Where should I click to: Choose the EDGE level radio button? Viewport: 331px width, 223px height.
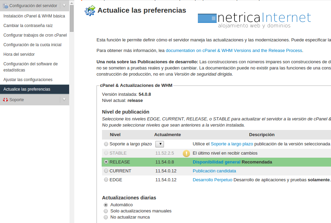[x=106, y=180]
